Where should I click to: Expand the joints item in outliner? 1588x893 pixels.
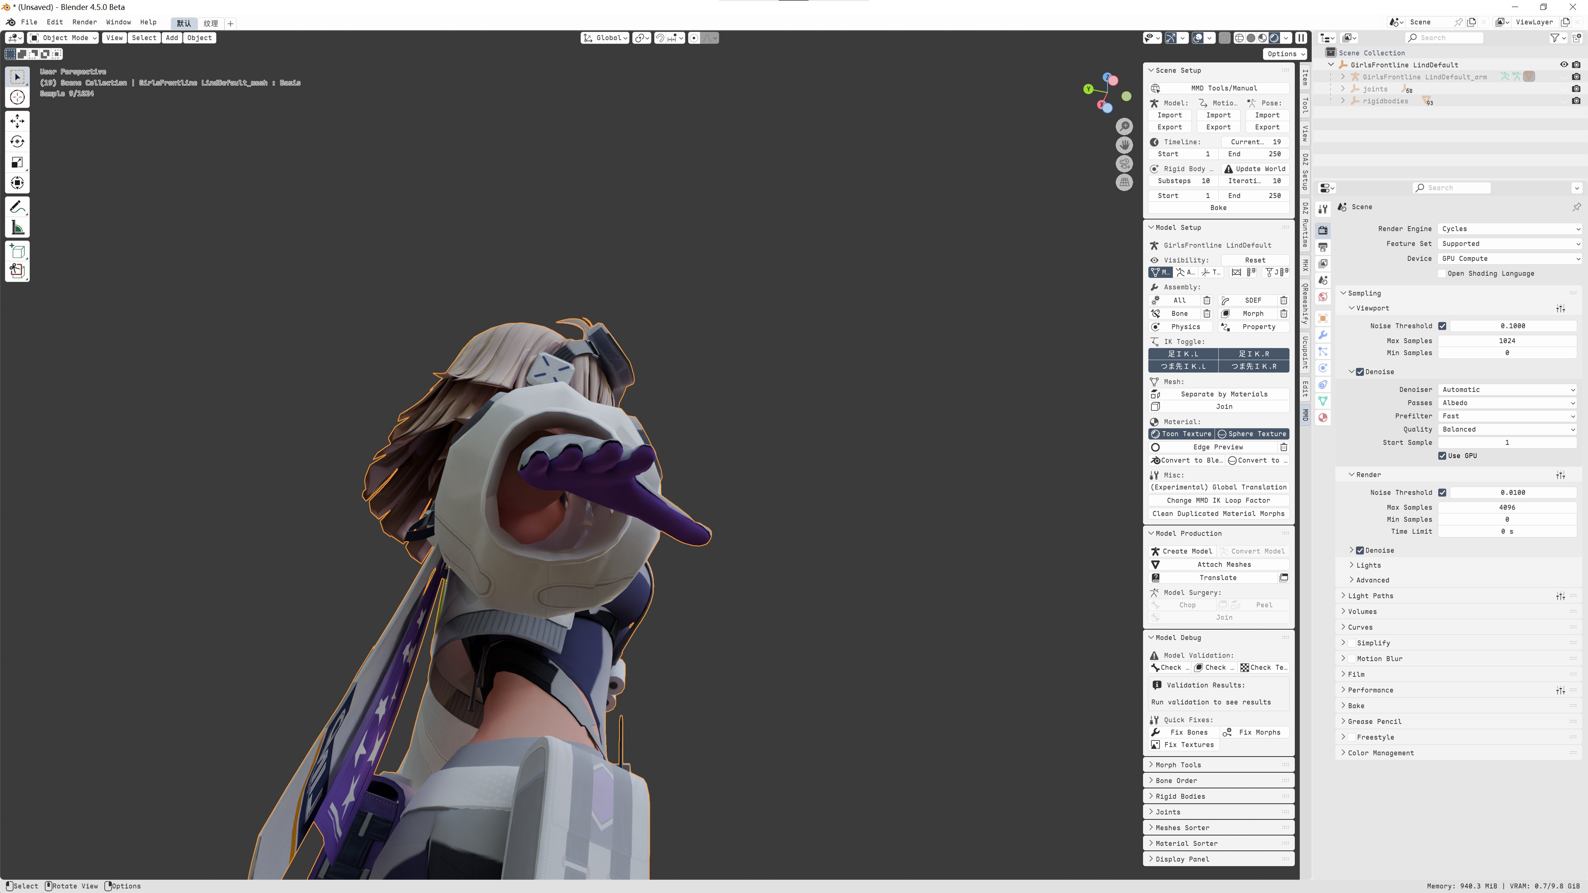pyautogui.click(x=1343, y=89)
